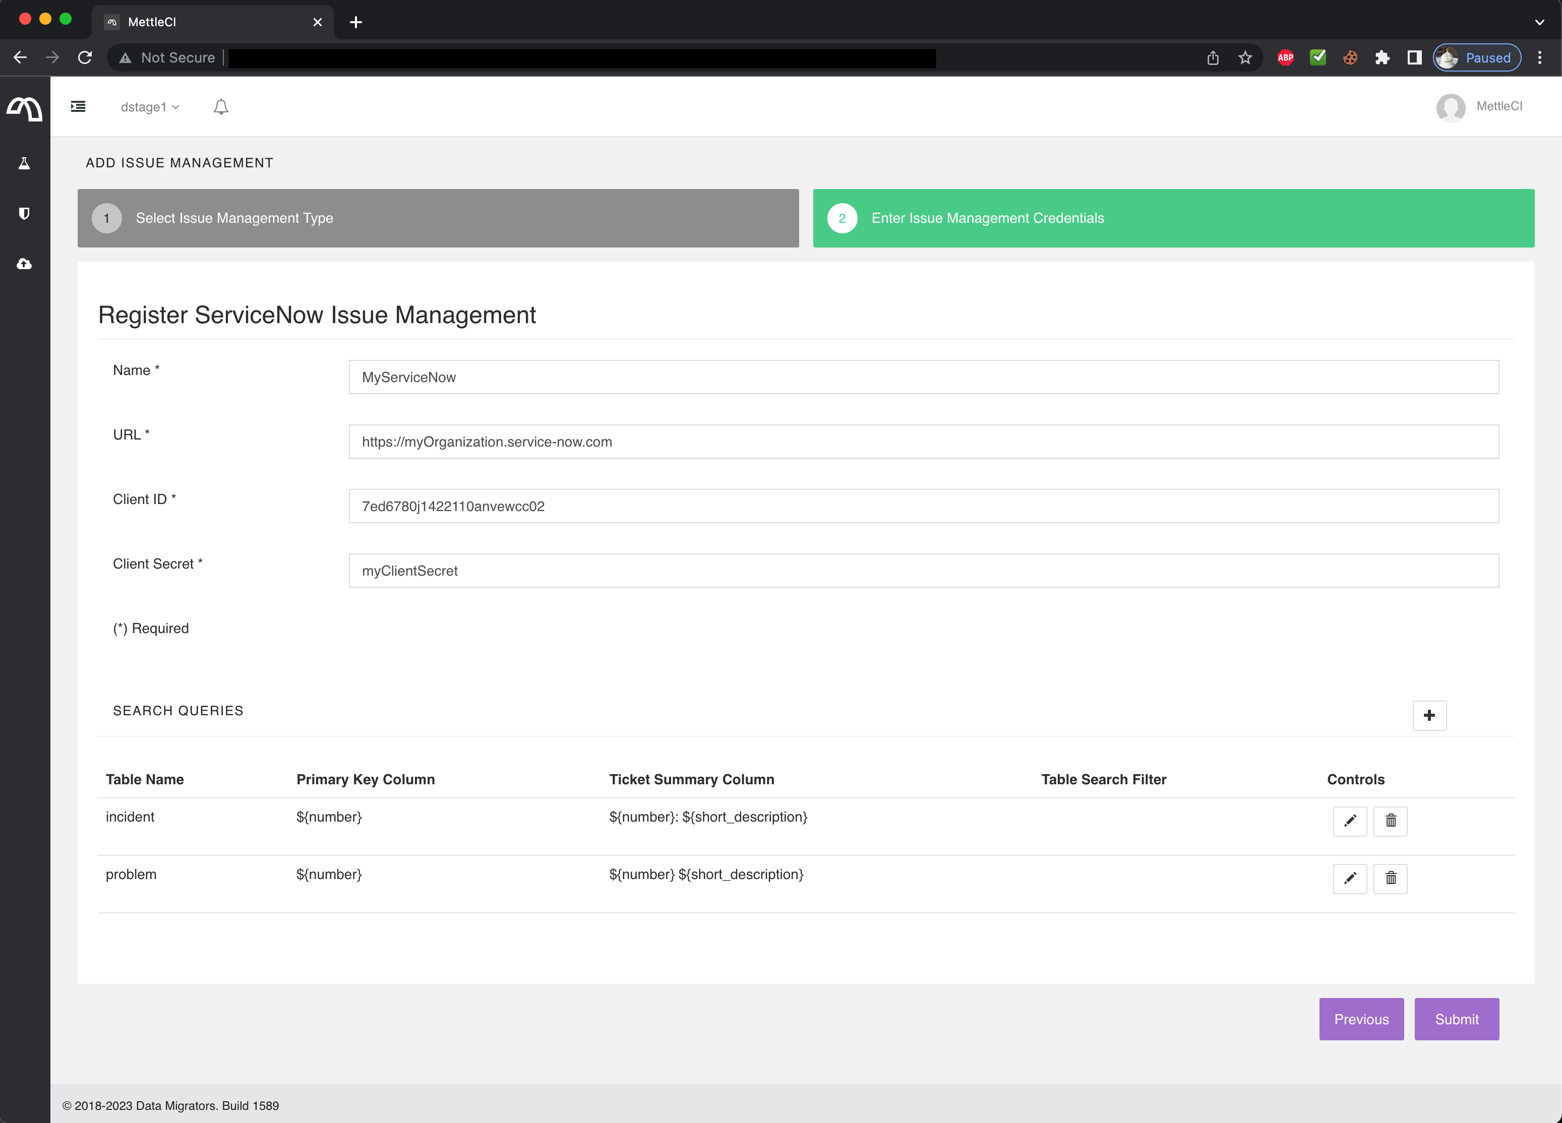
Task: Click the Previous button
Action: click(1361, 1019)
